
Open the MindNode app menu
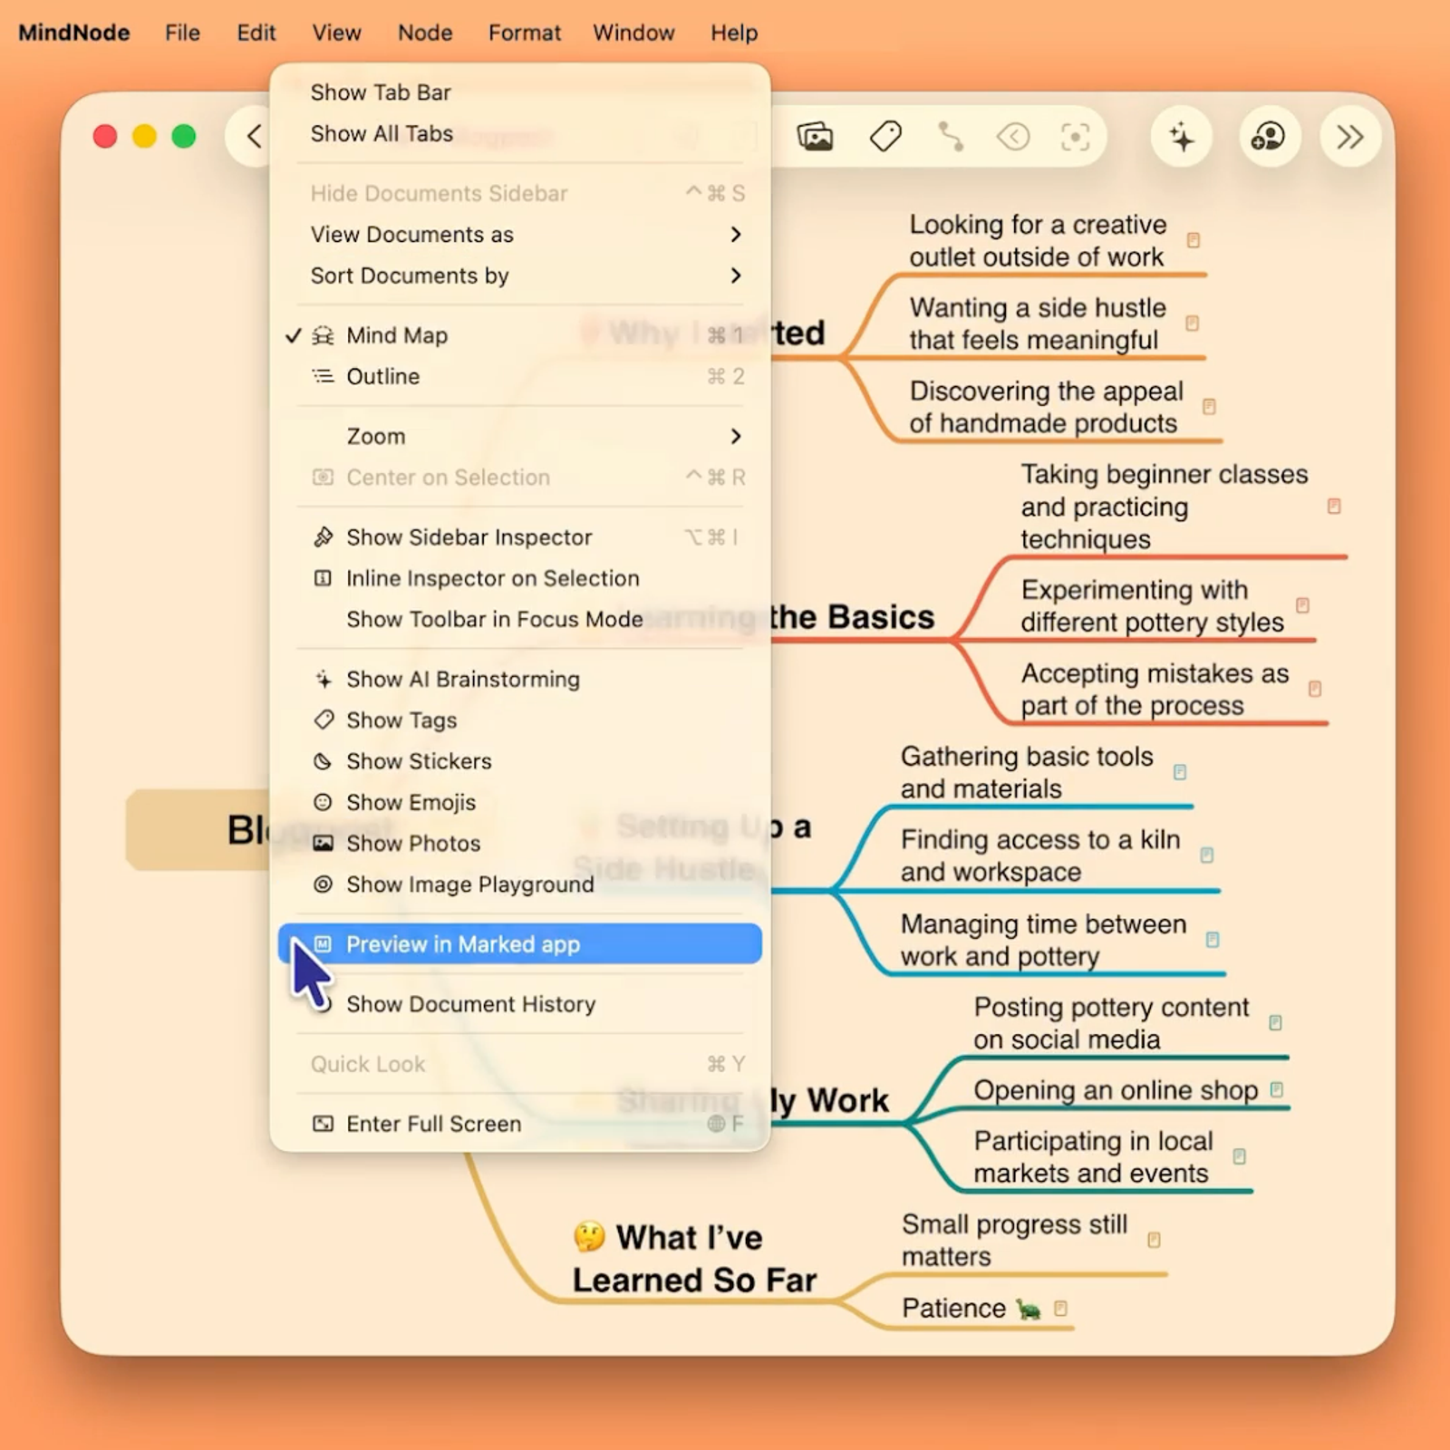(x=74, y=33)
